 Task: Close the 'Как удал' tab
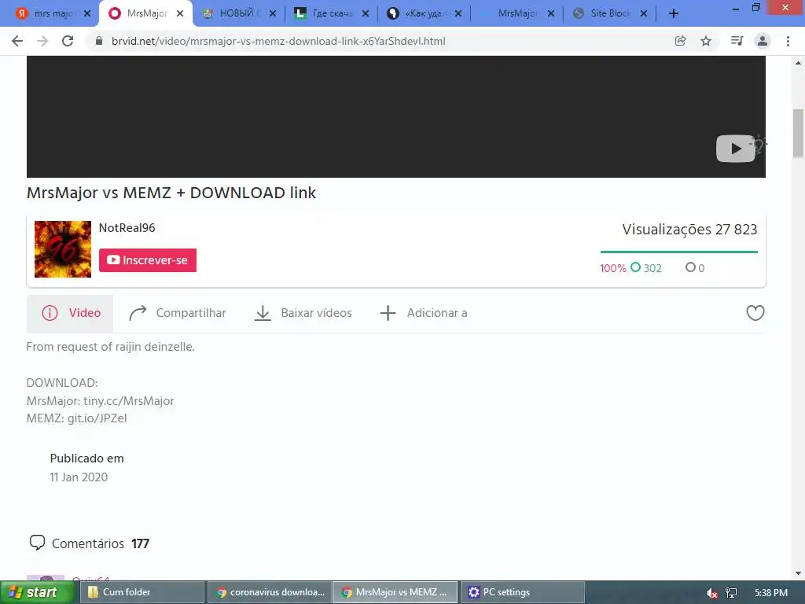(458, 13)
